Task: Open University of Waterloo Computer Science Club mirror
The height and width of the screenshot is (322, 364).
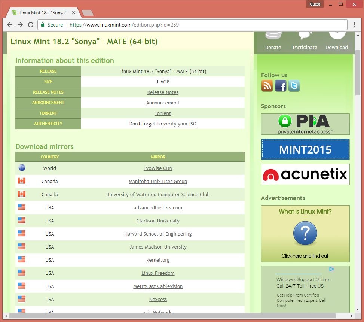Action: (158, 194)
